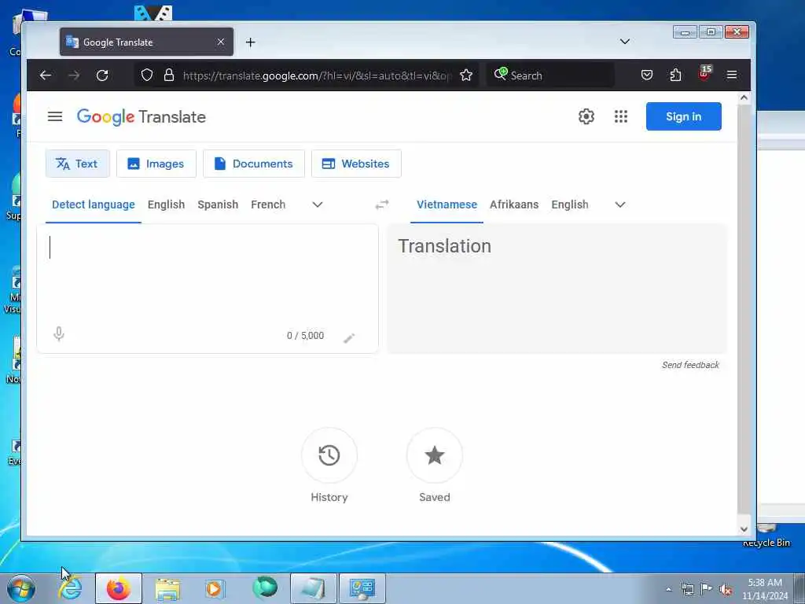Image resolution: width=805 pixels, height=604 pixels.
Task: Open the uBlock extension badge icon
Action: click(704, 74)
